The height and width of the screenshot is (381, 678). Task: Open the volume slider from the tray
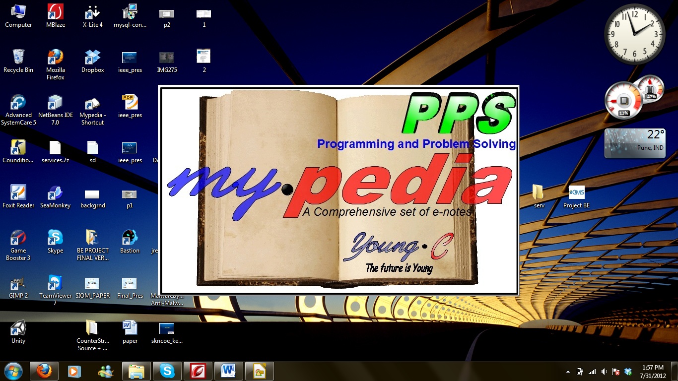click(604, 372)
